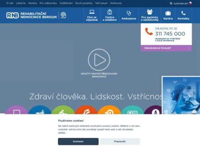200x150 pixels.
Task: Open Kontakty phone menu item
Action: click(x=183, y=15)
